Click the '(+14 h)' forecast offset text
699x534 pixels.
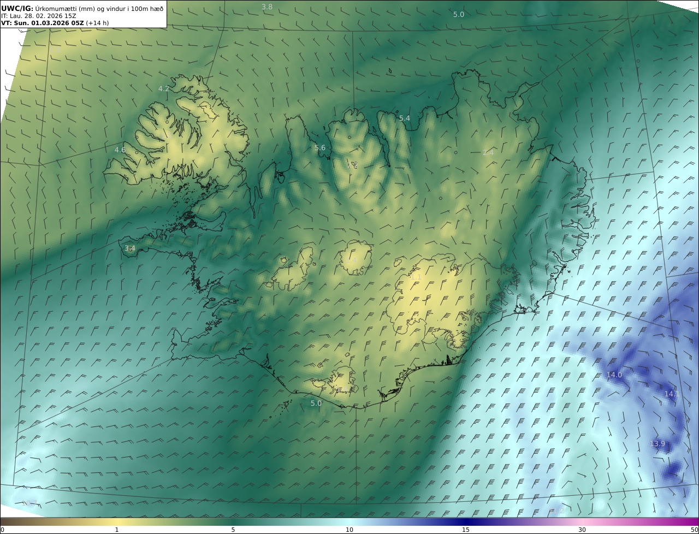coord(98,23)
